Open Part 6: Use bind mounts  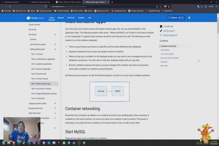(39, 79)
